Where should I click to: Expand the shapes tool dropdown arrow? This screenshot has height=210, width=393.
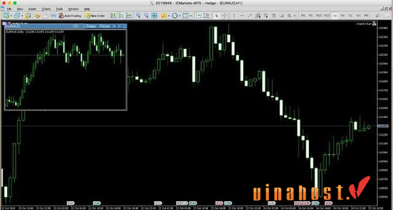[x=294, y=16]
